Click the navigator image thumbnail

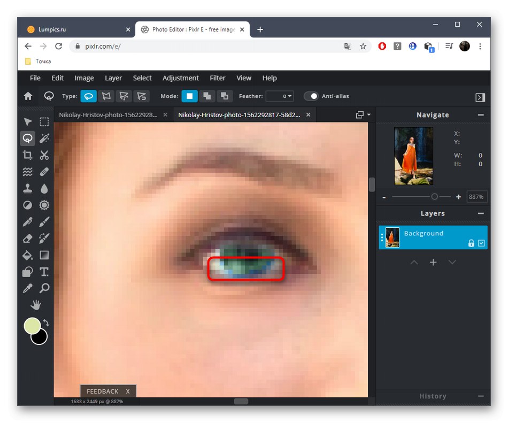coord(413,156)
